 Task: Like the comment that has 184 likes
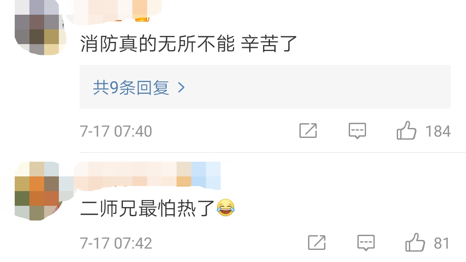pos(406,131)
